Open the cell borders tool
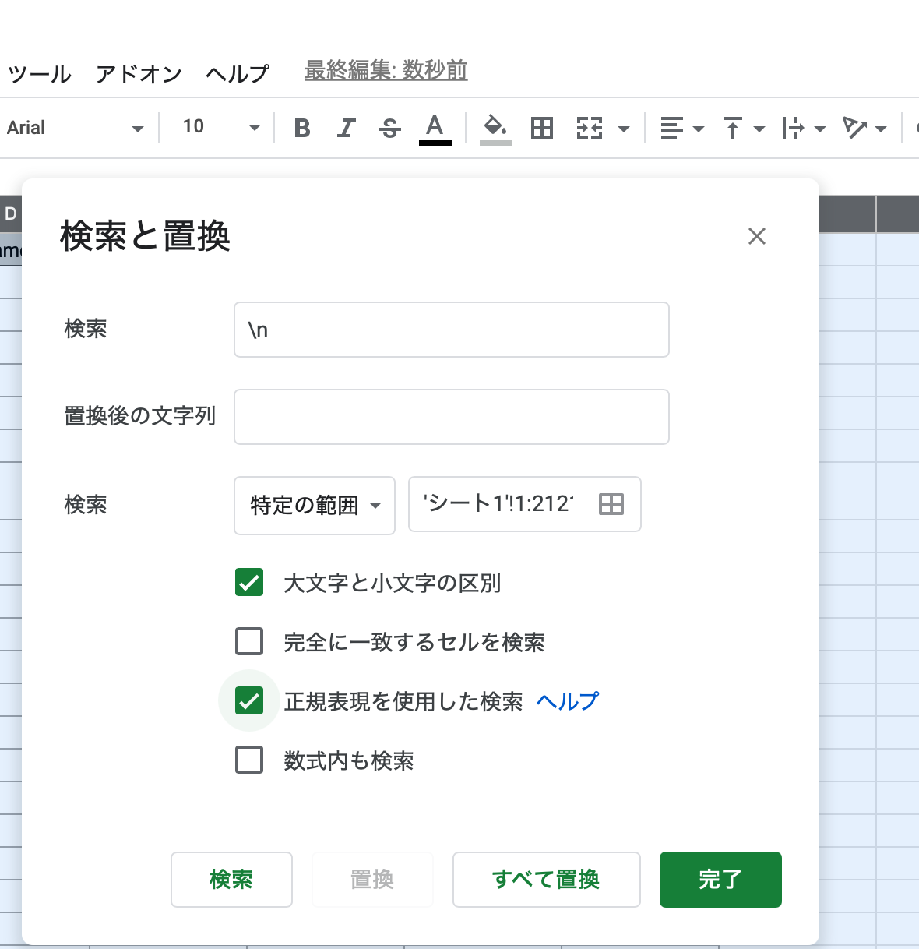919x949 pixels. 541,128
